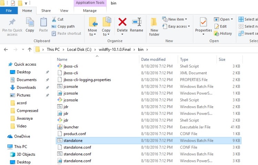Click the Copy icon in Clipboard group
This screenshot has height=165, width=258.
coord(30,22)
